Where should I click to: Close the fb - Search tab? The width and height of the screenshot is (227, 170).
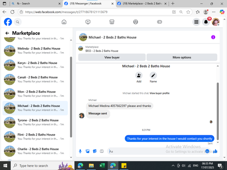point(59,4)
